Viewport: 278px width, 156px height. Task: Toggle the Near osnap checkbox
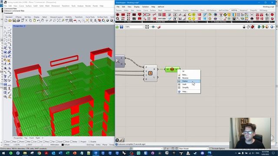click(12, 142)
